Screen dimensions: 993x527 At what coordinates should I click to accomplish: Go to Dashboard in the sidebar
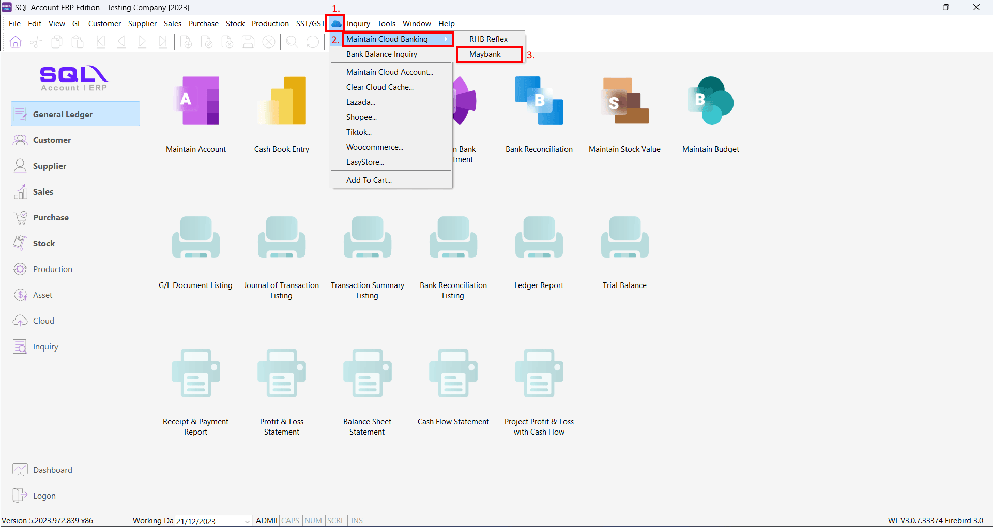(52, 470)
